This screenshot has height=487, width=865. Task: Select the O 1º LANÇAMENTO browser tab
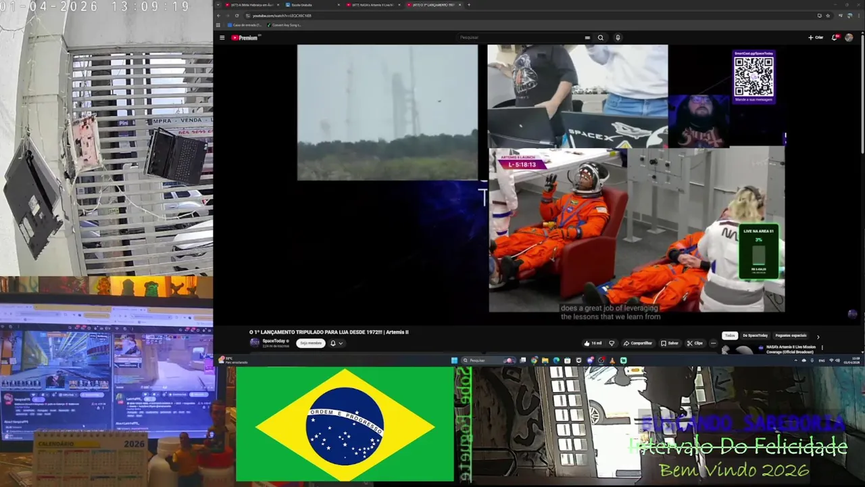(x=435, y=5)
